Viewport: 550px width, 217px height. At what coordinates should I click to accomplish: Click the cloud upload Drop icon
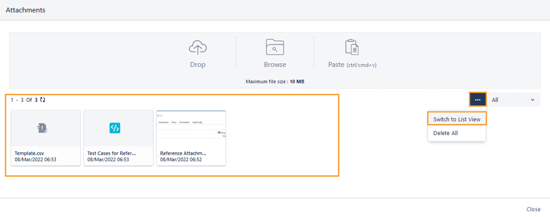tap(198, 48)
